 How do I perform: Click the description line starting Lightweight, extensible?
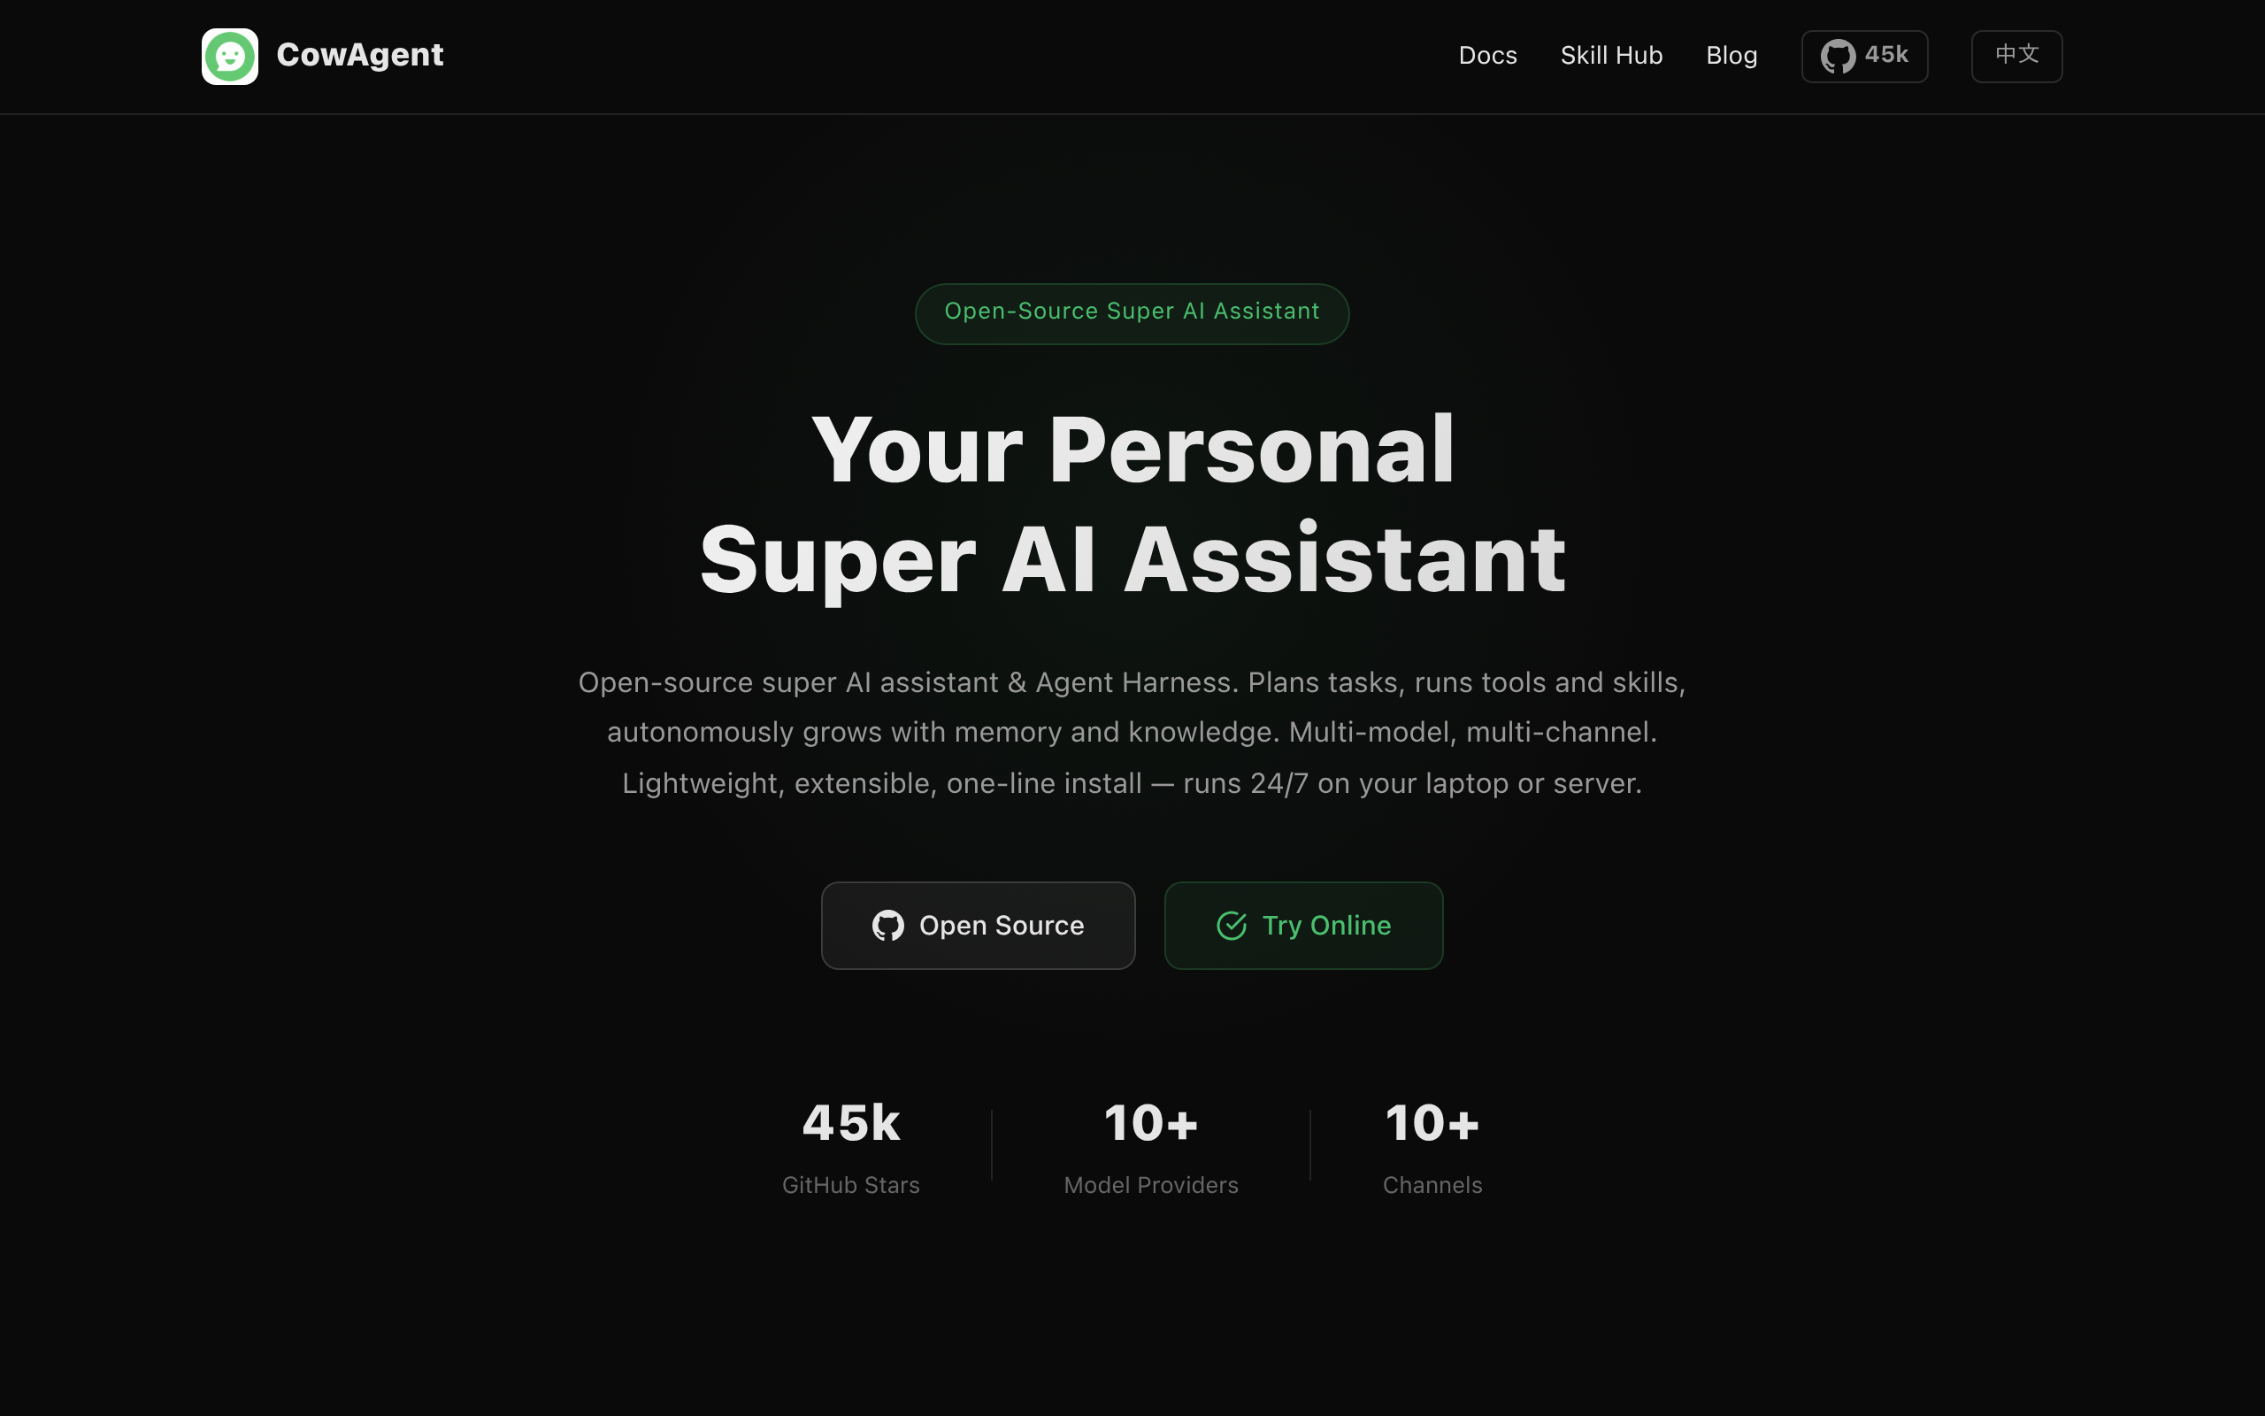pos(1132,783)
